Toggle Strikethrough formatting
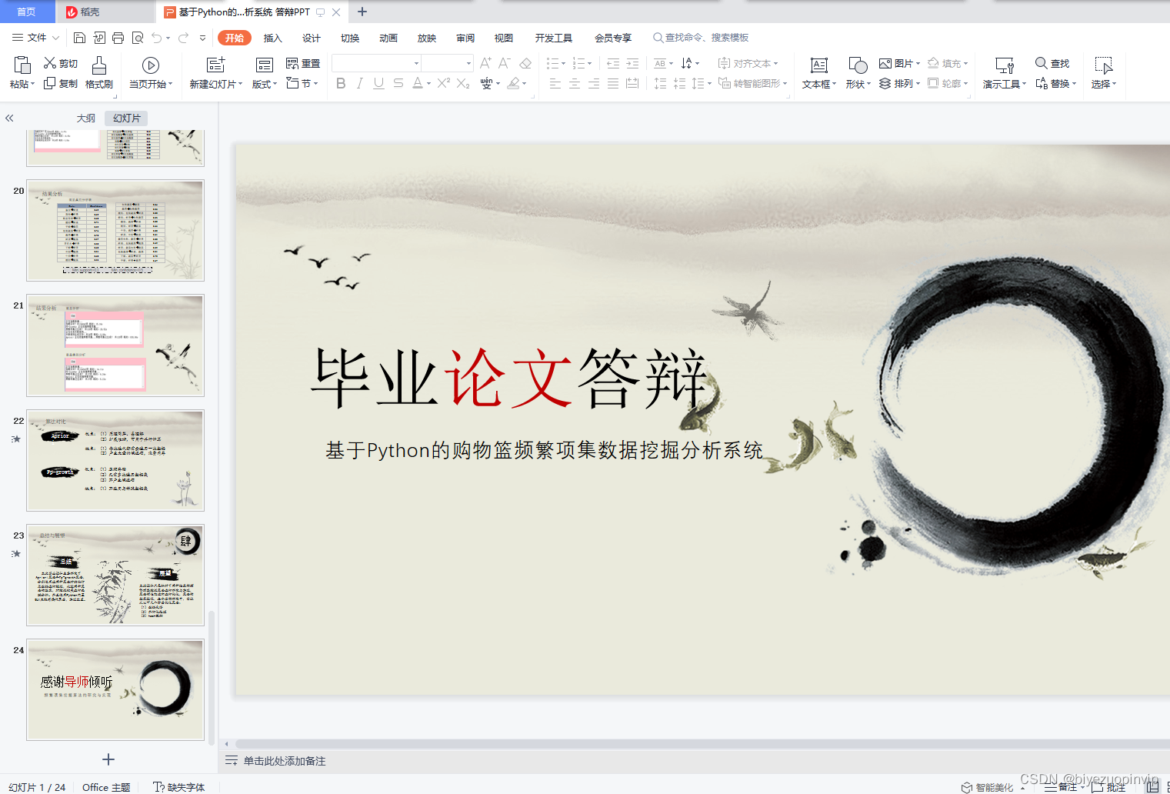Viewport: 1170px width, 794px height. [x=398, y=83]
